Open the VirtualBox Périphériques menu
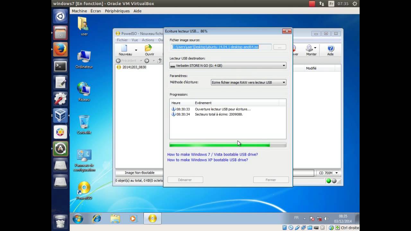This screenshot has width=411, height=231. 117,11
